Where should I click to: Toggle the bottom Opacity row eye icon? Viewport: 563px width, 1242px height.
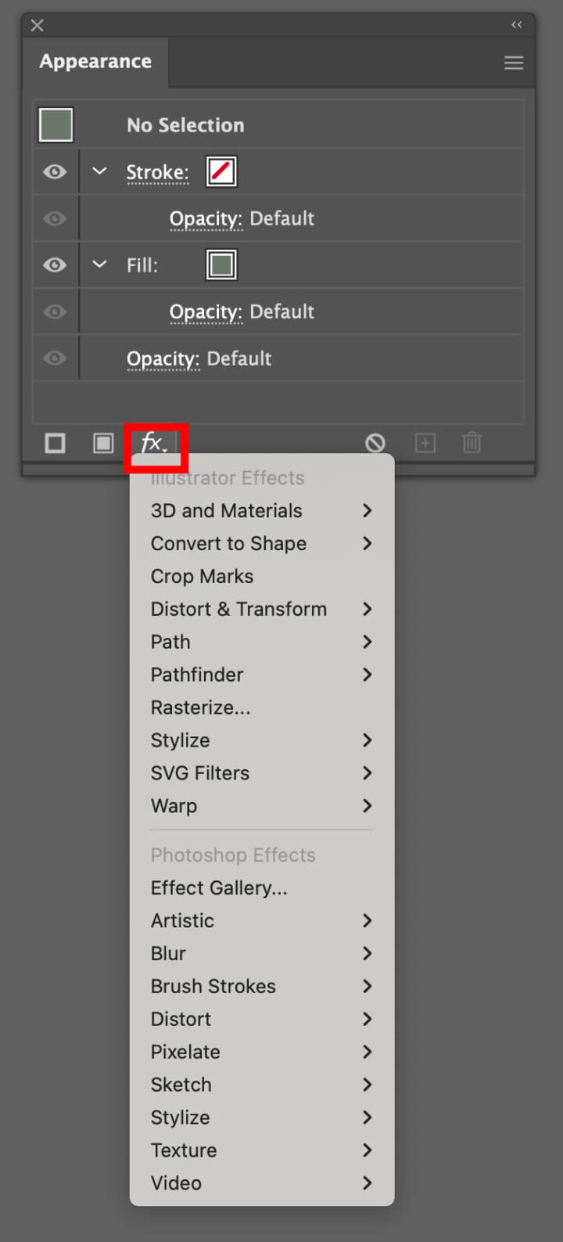click(54, 358)
